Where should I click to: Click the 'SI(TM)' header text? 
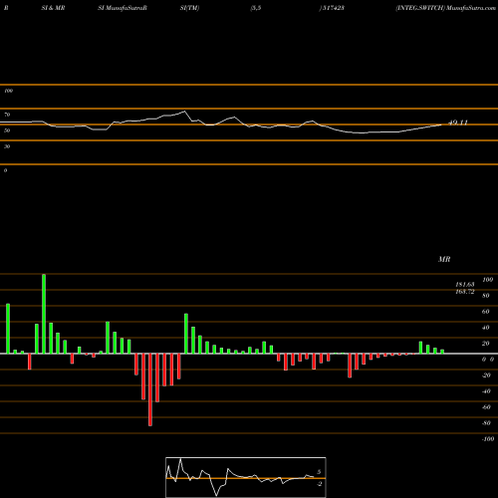point(189,8)
